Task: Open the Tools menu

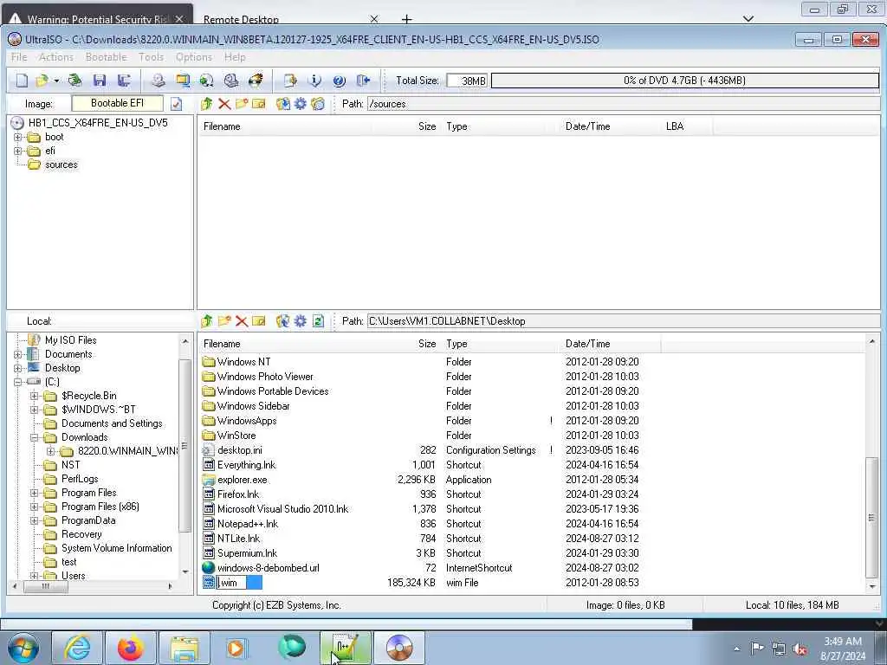Action: pyautogui.click(x=151, y=57)
